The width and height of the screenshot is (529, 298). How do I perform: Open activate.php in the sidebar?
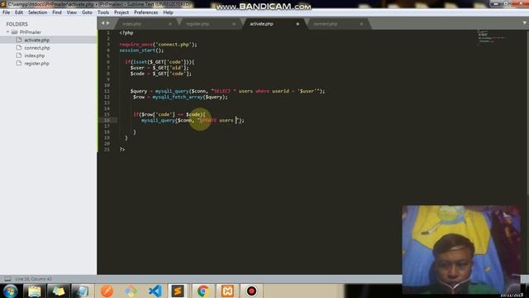36,40
